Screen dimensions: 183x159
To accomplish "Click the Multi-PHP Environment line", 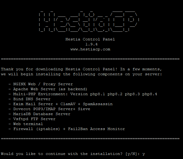I will click(83, 94).
